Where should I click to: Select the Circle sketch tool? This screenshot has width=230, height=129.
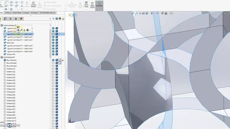pos(11,3)
